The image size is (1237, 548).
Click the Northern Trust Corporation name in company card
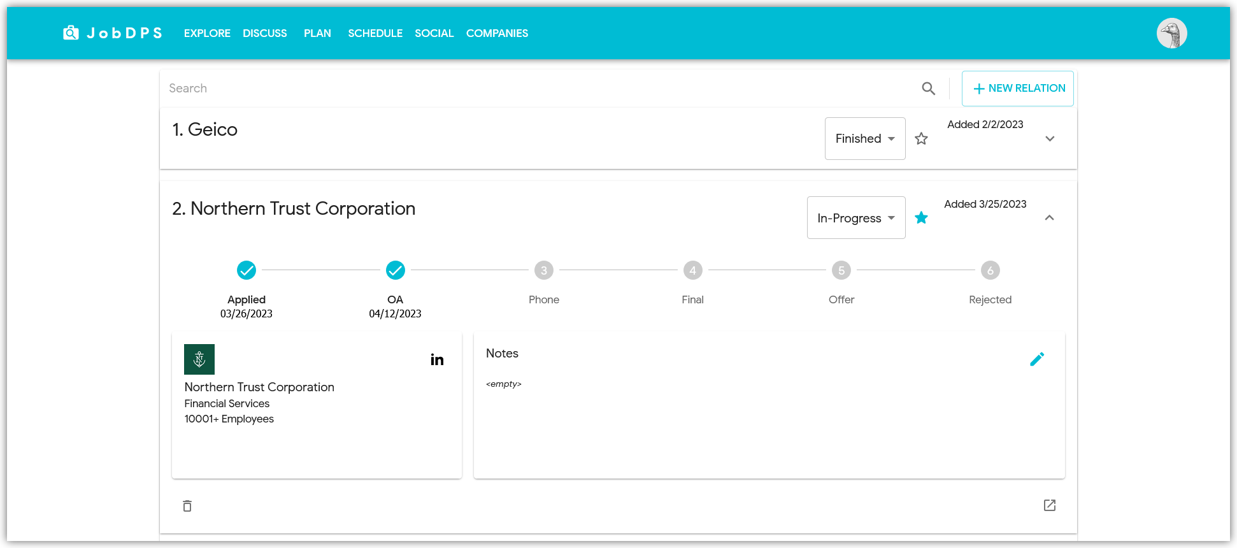259,387
